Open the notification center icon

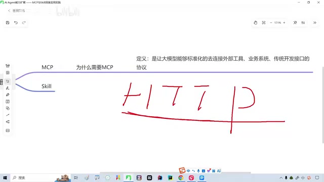tap(317, 177)
